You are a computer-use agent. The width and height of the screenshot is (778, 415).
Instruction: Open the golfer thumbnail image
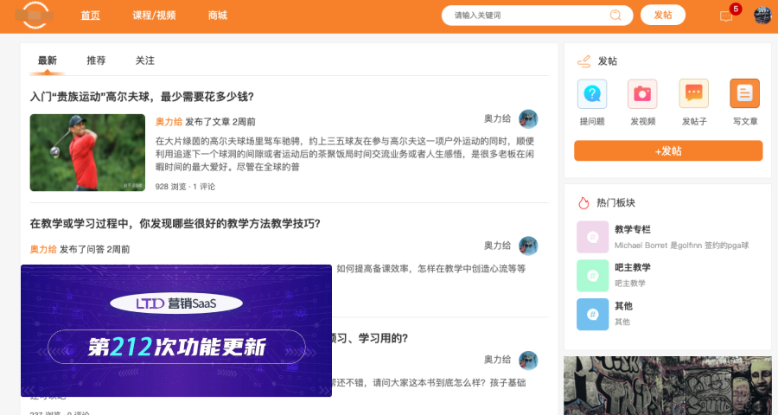[x=87, y=152]
